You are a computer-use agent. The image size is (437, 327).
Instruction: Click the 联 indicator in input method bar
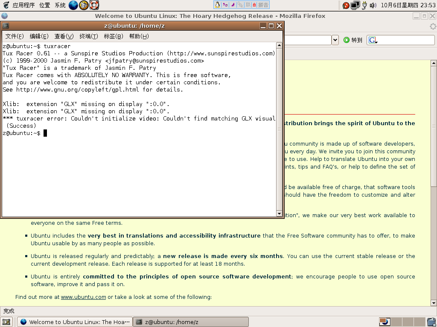coord(248,5)
